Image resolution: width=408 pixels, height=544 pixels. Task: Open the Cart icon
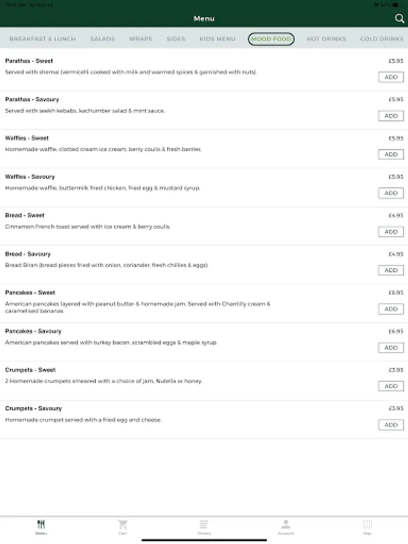(x=123, y=525)
